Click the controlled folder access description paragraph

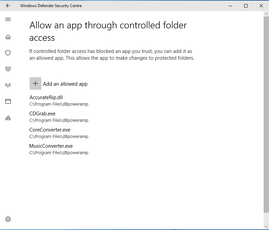tap(112, 55)
